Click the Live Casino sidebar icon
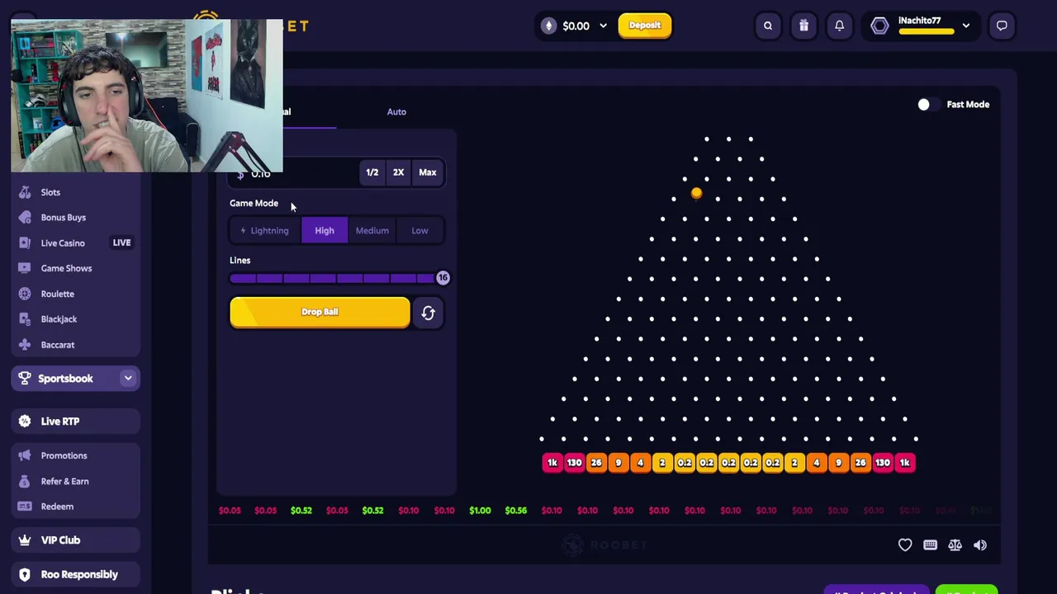The width and height of the screenshot is (1057, 594). pos(25,243)
